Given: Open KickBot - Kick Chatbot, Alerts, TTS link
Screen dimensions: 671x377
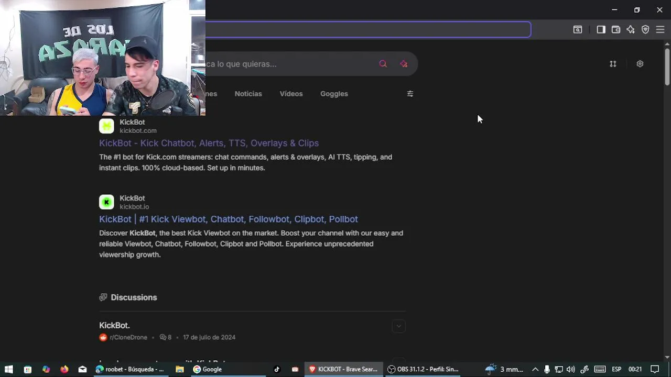Looking at the screenshot, I should [209, 143].
